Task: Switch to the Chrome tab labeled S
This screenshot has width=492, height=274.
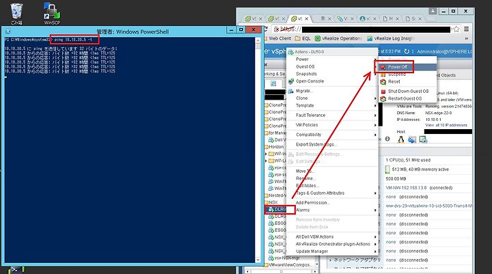Action: coord(413,18)
